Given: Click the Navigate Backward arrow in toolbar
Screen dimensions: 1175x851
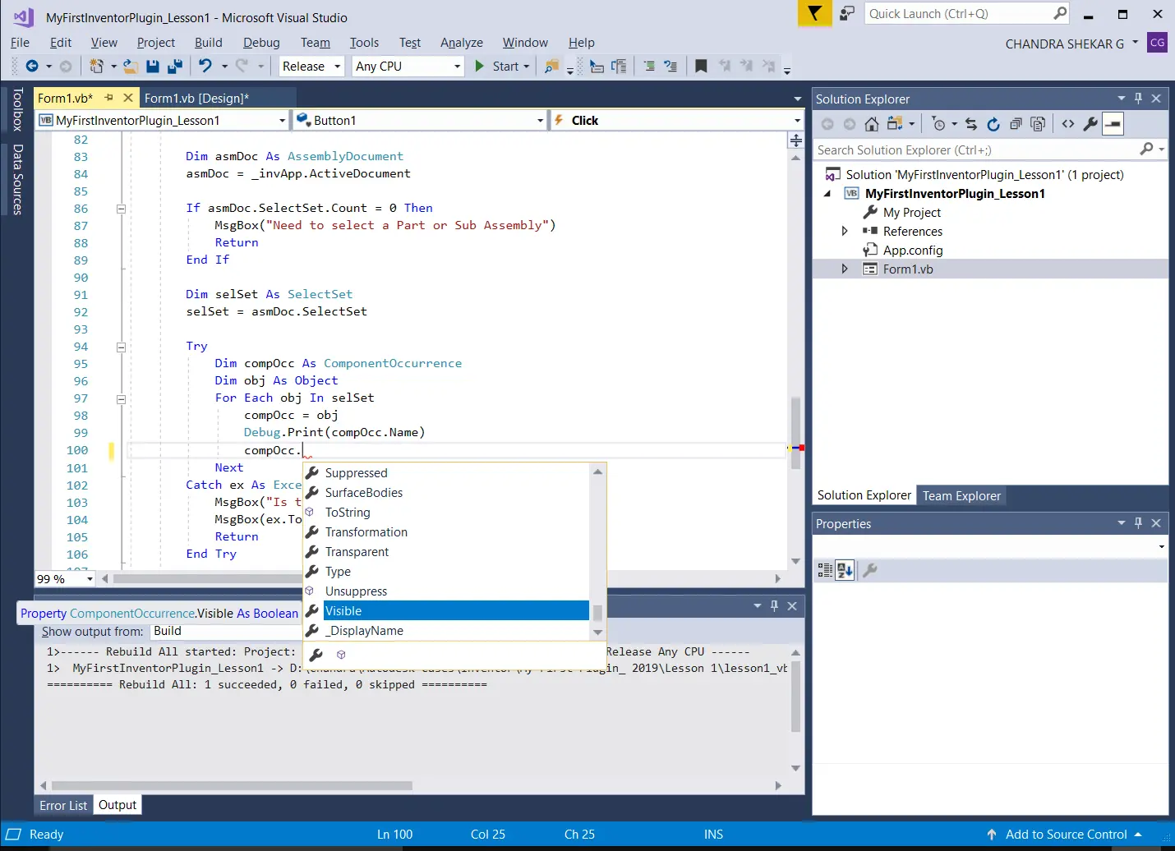Looking at the screenshot, I should point(32,67).
